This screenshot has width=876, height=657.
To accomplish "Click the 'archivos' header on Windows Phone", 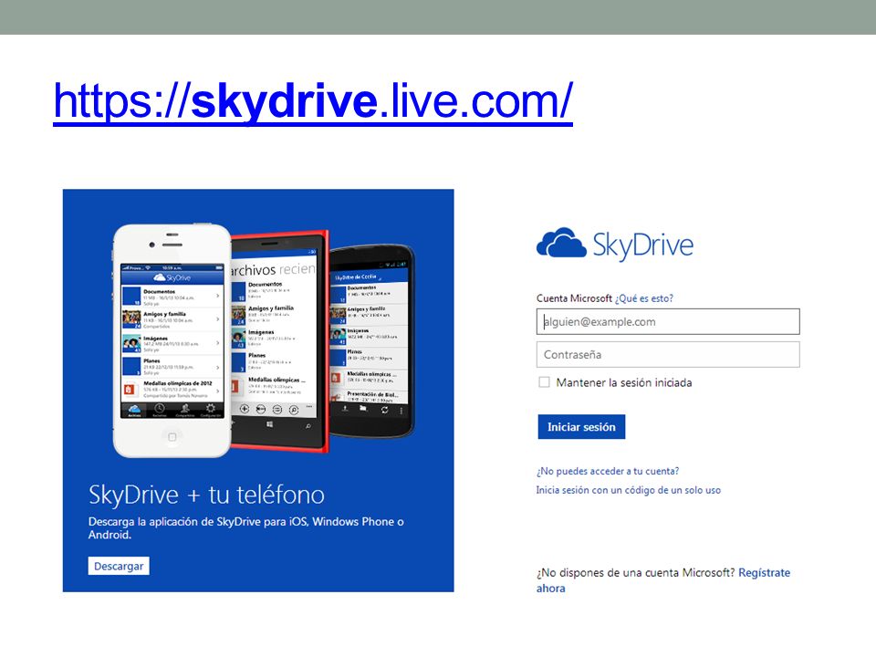I will (253, 270).
